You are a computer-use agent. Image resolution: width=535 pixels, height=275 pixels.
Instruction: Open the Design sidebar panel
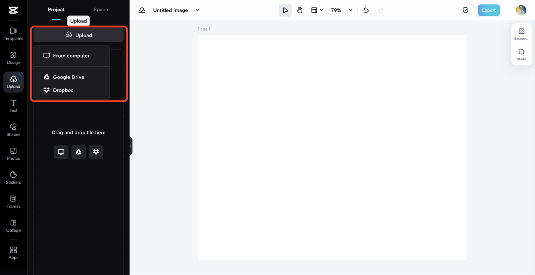coord(13,58)
